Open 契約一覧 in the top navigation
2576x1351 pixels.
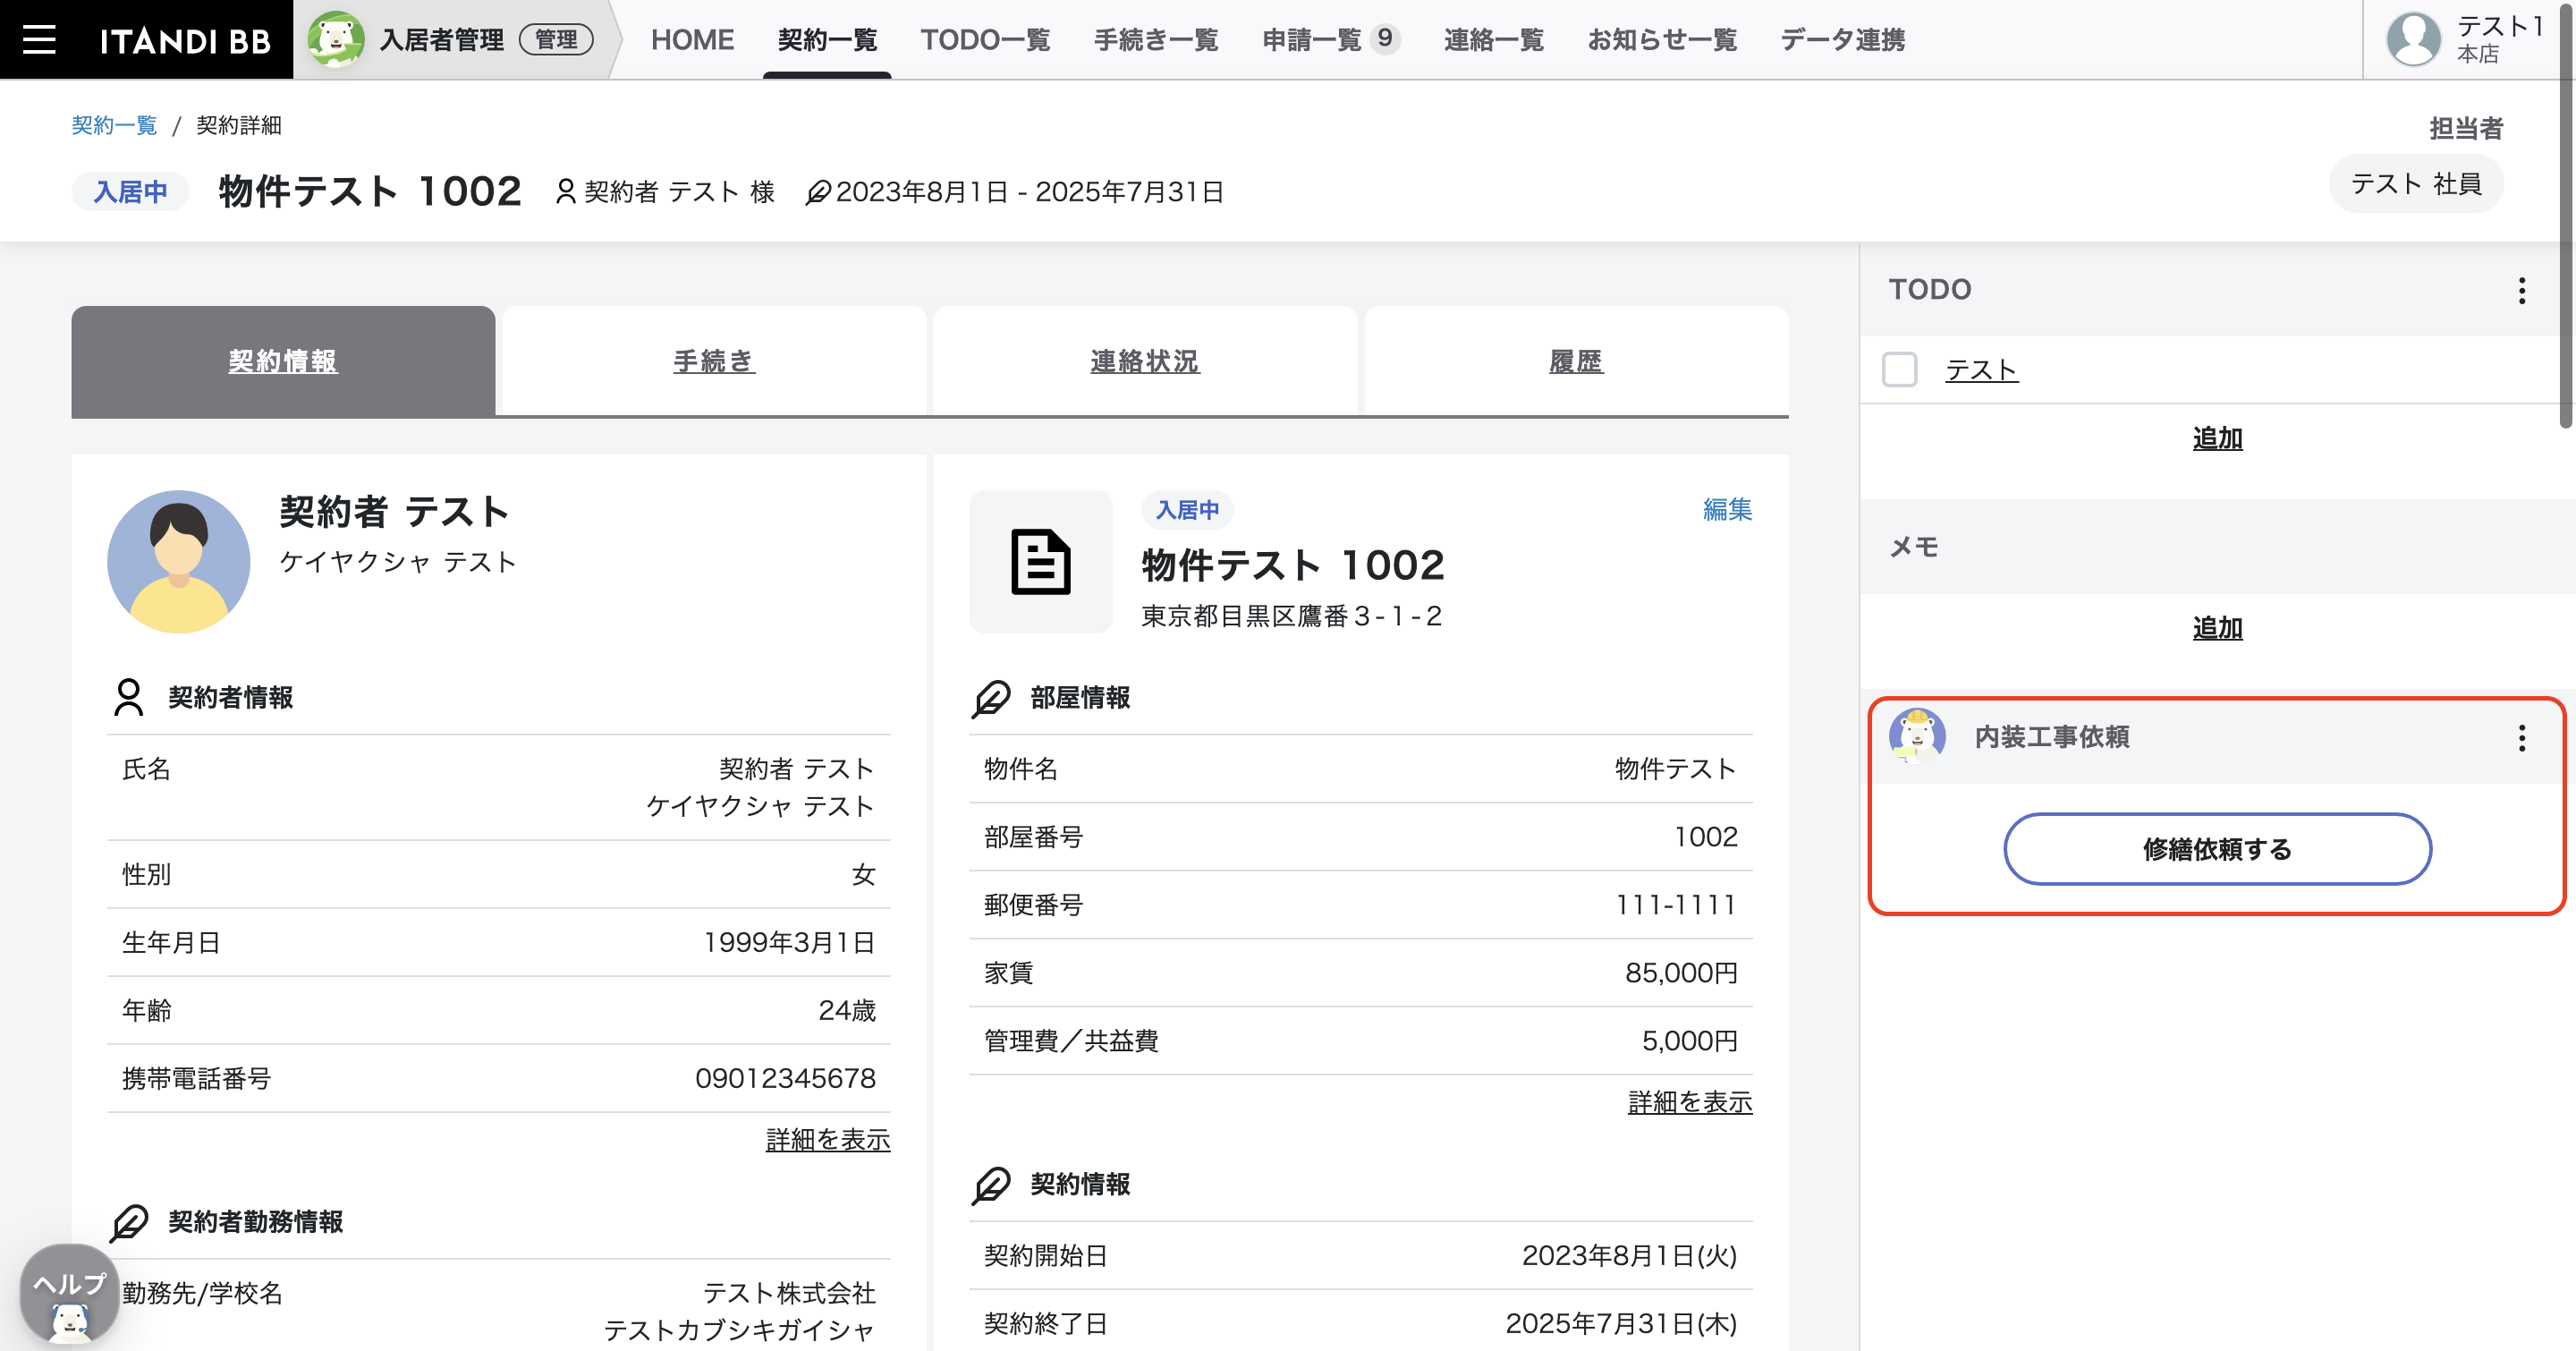pos(827,40)
